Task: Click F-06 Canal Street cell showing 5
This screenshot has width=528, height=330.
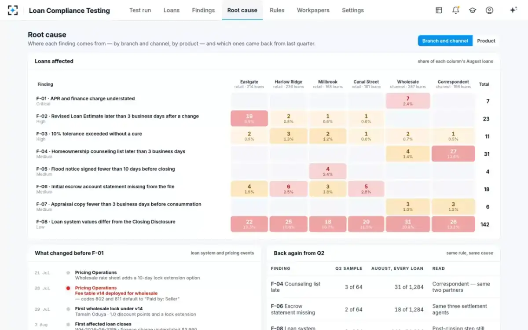Action: tap(366, 189)
